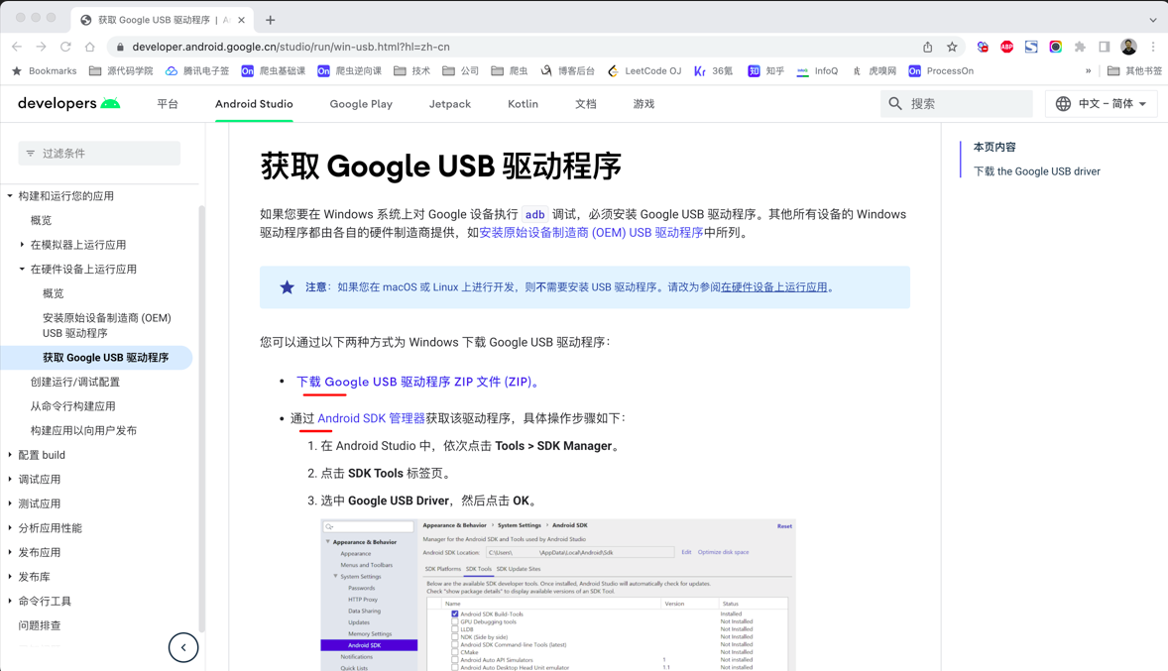Click the SDK Manager screenshot image

[x=558, y=595]
